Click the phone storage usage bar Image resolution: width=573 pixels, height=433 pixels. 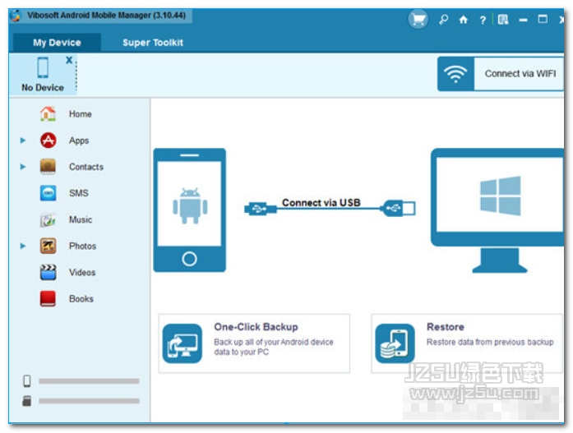point(89,381)
